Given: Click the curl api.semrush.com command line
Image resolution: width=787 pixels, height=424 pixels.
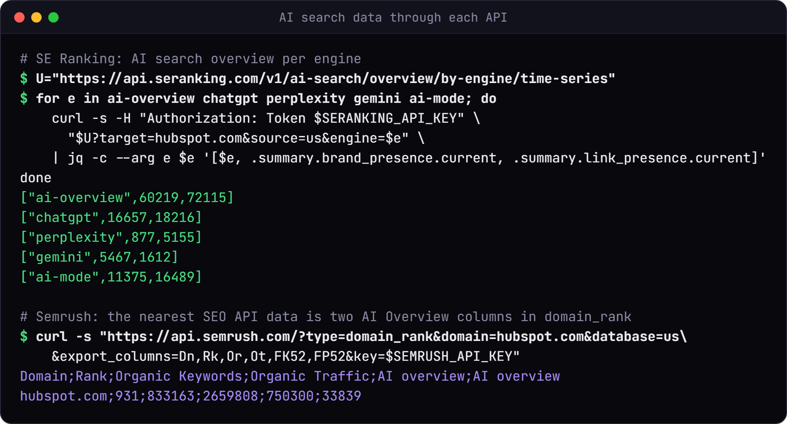Looking at the screenshot, I should click(x=354, y=337).
